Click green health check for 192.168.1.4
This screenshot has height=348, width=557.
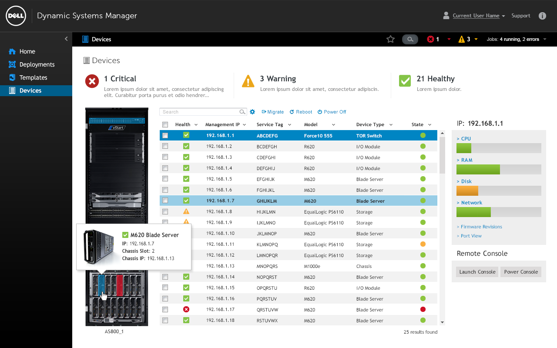click(186, 168)
